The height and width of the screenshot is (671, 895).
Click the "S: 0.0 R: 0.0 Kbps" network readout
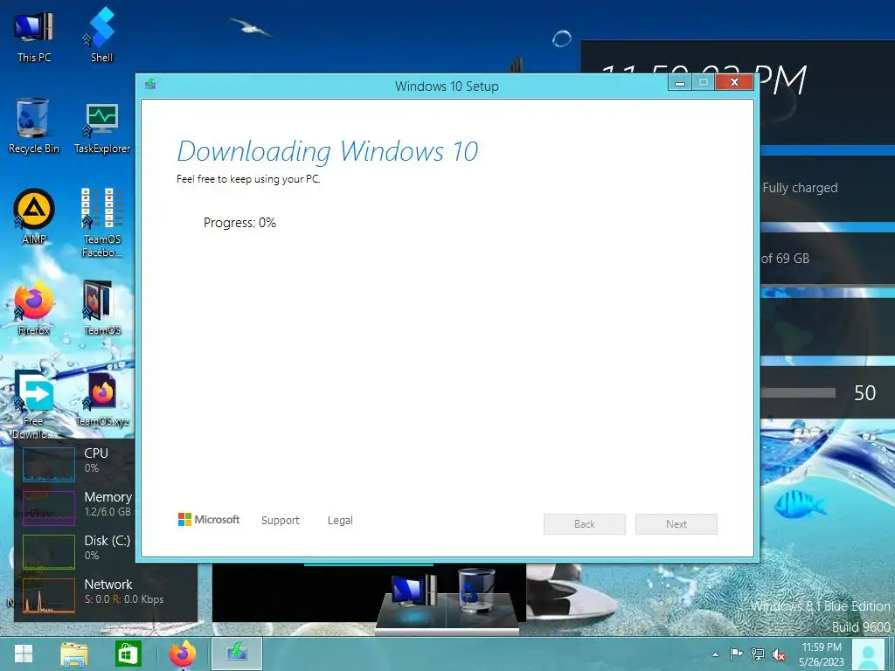(x=124, y=599)
